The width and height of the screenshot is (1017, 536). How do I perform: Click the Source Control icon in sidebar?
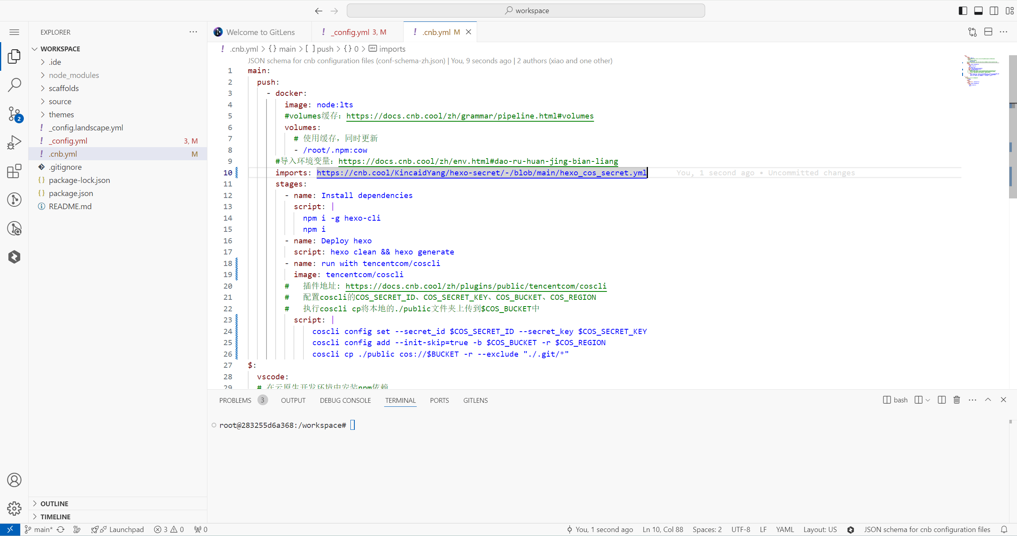point(15,114)
